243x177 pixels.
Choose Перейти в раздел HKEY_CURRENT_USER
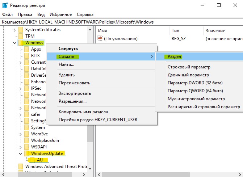click(x=102, y=119)
